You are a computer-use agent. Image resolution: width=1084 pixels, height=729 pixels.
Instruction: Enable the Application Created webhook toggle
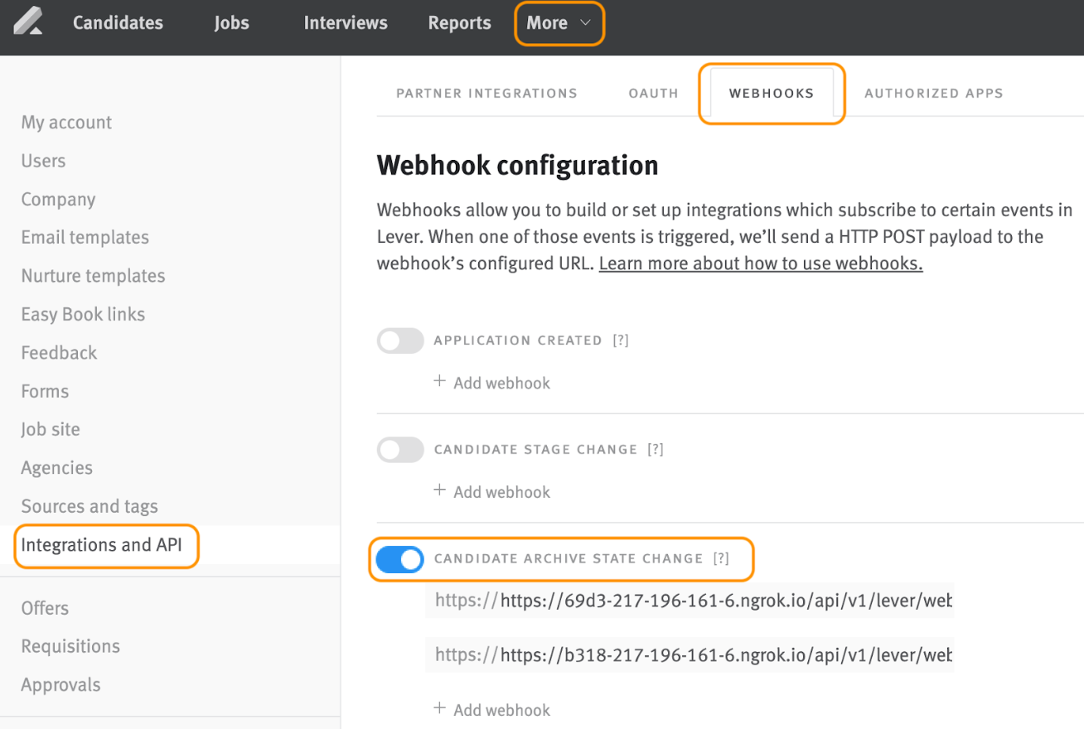coord(400,340)
